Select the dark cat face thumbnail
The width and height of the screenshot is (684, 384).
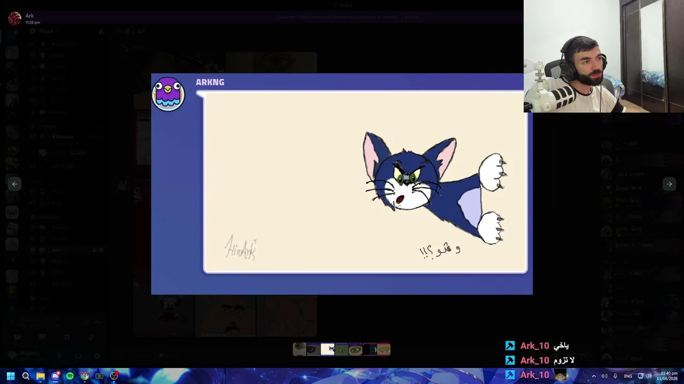point(313,349)
